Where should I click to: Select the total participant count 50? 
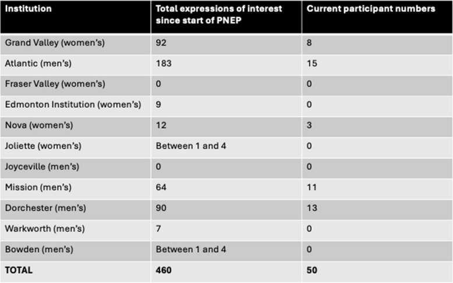[x=312, y=270]
